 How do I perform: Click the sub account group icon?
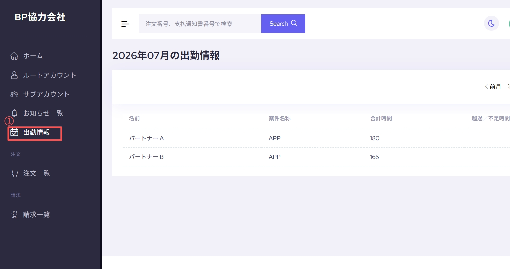(14, 94)
